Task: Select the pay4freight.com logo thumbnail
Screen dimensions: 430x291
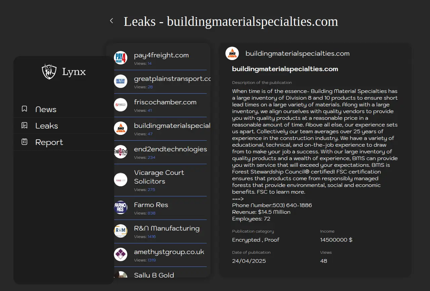Action: pos(121,58)
